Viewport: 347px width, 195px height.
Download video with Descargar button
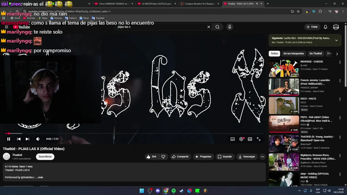(x=247, y=157)
